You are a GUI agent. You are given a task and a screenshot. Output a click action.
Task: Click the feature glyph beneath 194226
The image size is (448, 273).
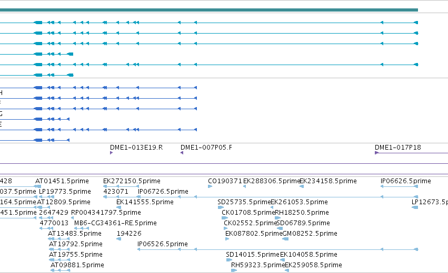[119, 239]
